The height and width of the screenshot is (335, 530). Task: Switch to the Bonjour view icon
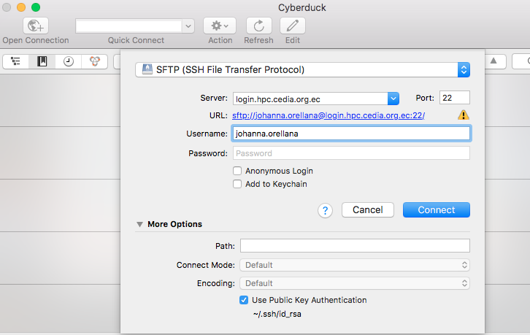pyautogui.click(x=94, y=61)
